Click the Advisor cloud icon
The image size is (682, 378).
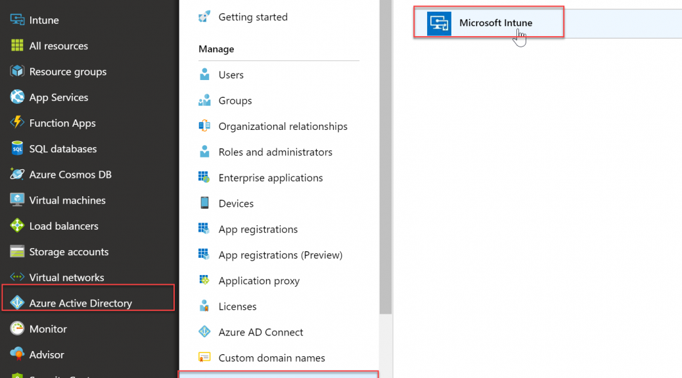click(x=17, y=354)
